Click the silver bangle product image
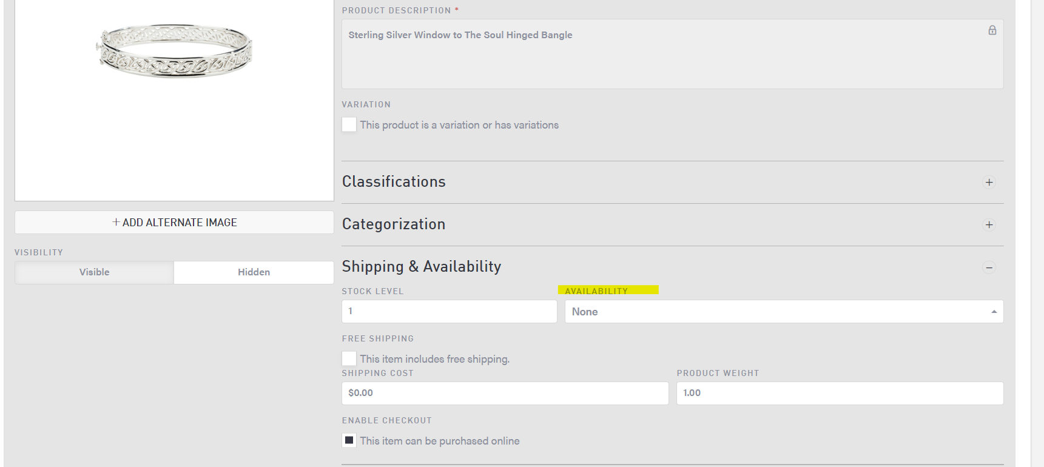This screenshot has width=1044, height=467. 175,51
